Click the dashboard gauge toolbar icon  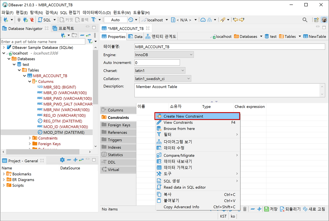click(x=203, y=20)
